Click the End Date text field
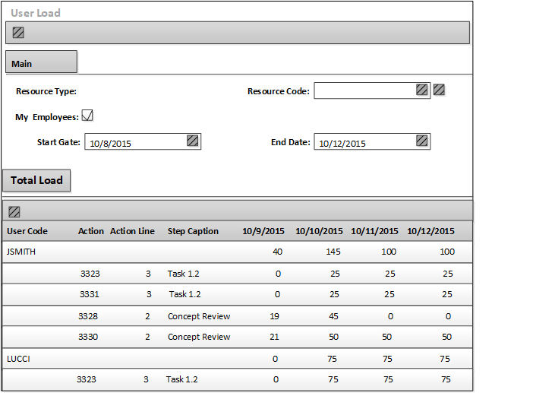The height and width of the screenshot is (393, 555). [364, 142]
